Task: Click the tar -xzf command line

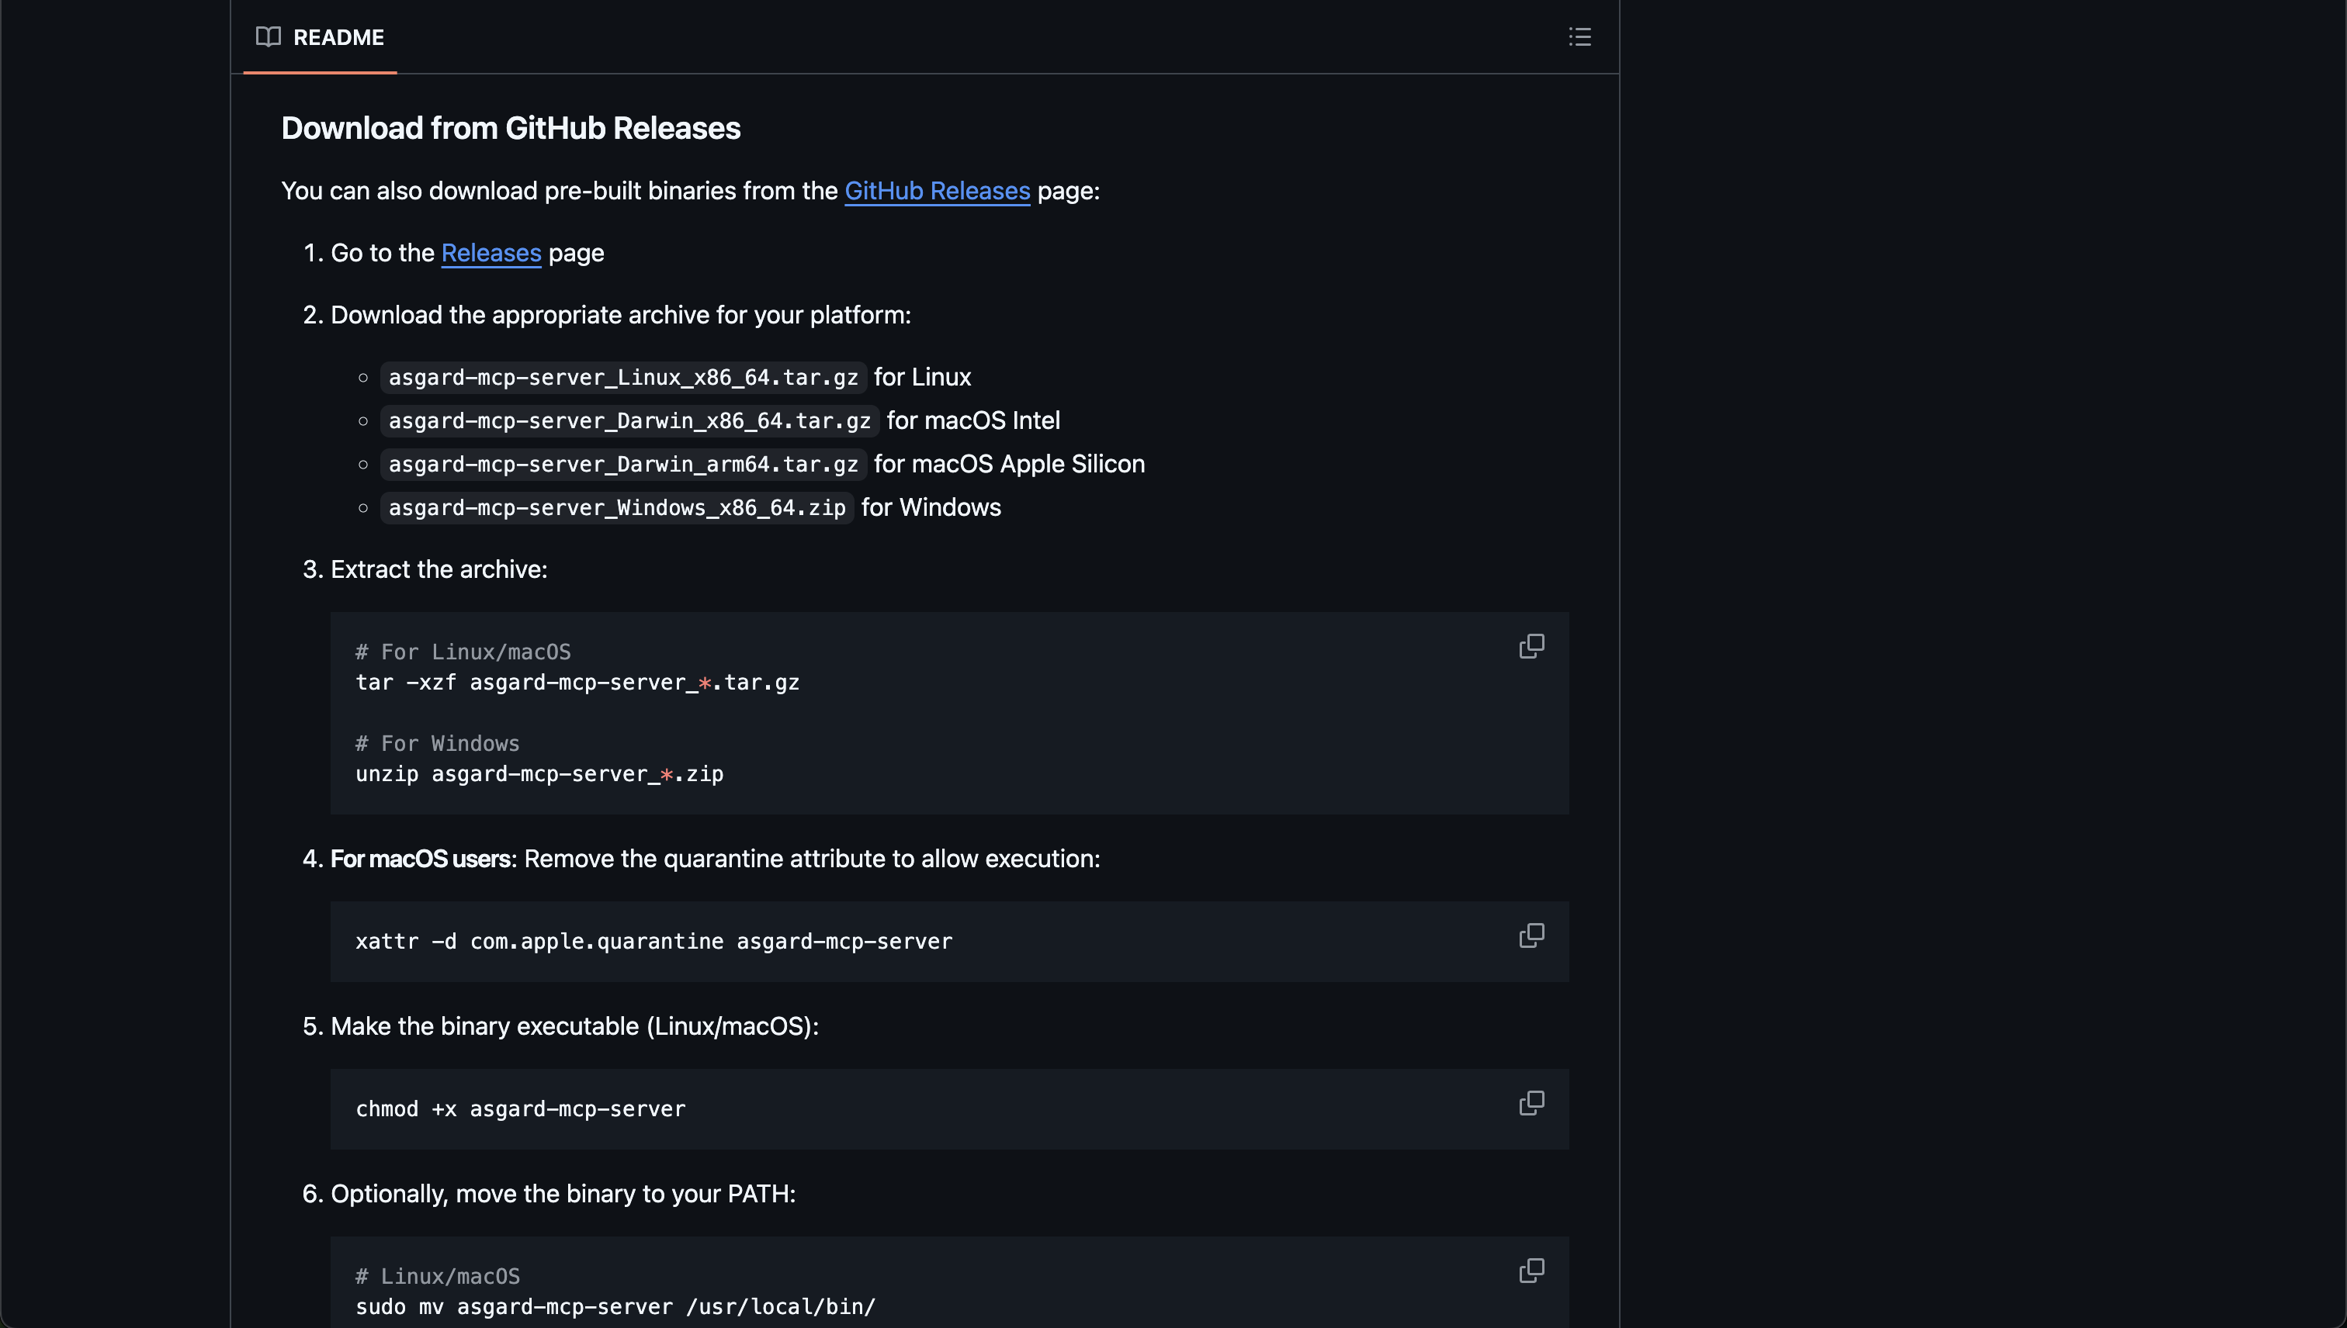Action: [577, 683]
